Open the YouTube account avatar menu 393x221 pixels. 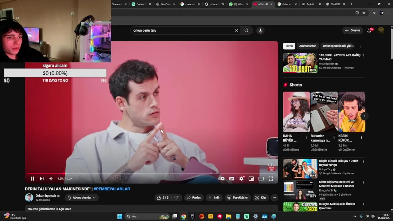pos(381,30)
